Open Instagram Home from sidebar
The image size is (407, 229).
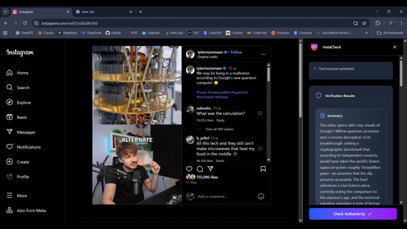click(17, 73)
